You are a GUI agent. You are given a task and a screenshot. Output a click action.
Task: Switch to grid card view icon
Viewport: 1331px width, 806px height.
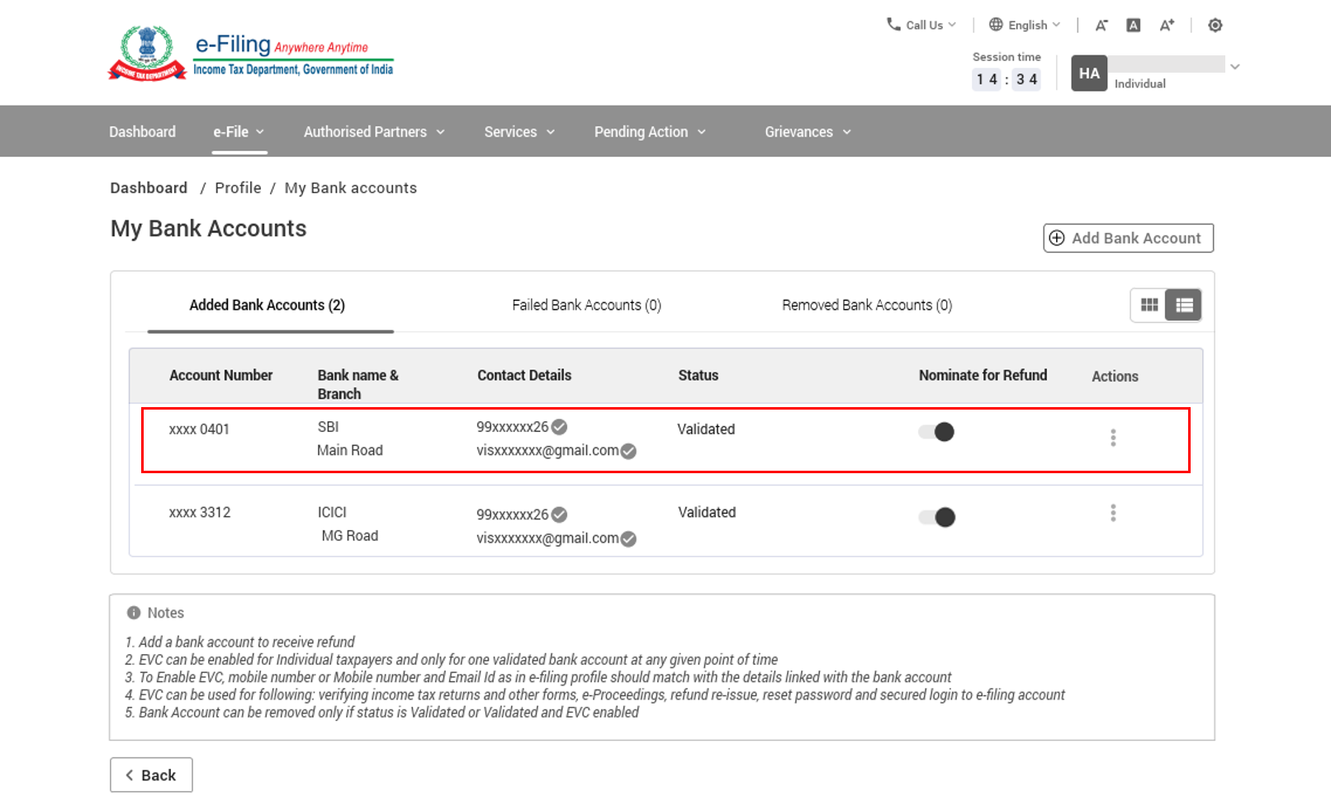[x=1149, y=306]
